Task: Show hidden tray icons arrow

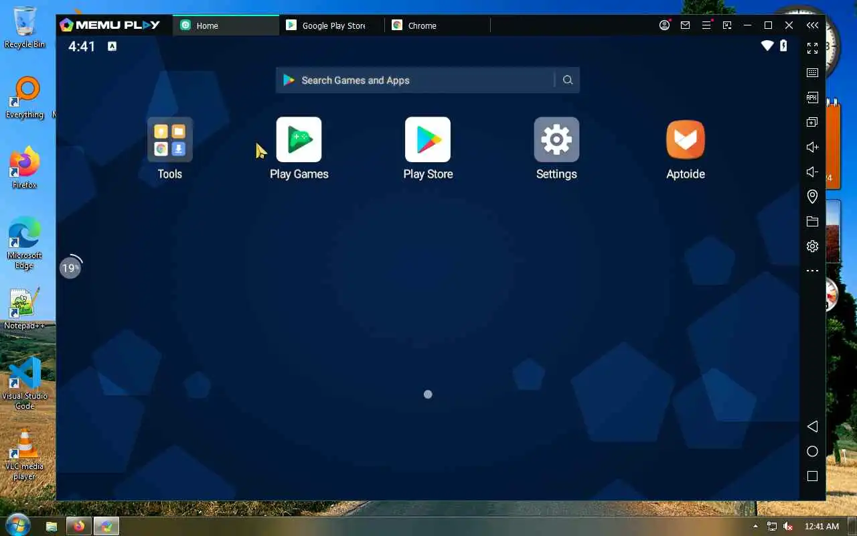Action: [x=756, y=527]
